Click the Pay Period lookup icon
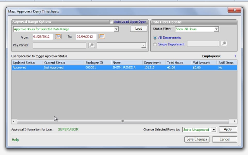The height and width of the screenshot is (155, 248). [91, 45]
